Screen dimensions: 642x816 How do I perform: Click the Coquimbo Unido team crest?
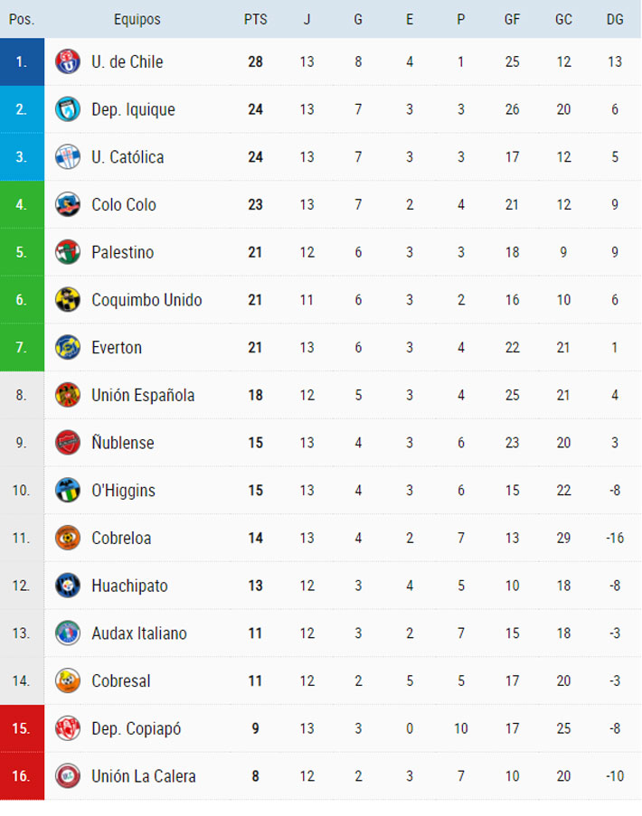68,300
